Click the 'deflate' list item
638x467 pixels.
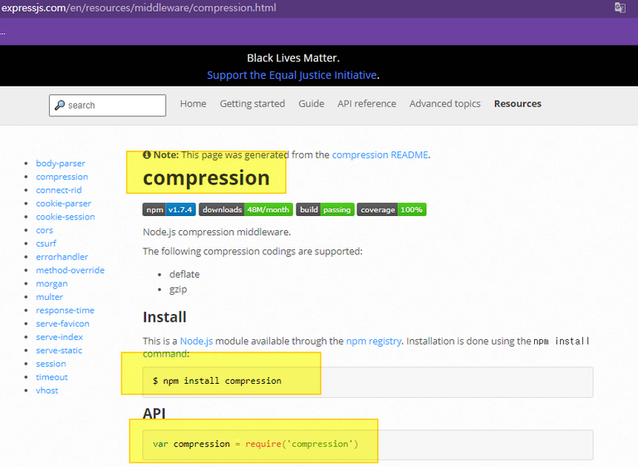184,274
